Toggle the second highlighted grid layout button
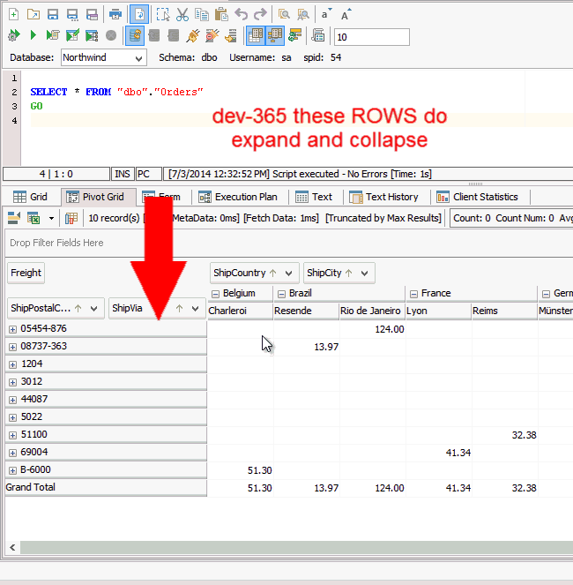This screenshot has width=573, height=585. pyautogui.click(x=275, y=35)
